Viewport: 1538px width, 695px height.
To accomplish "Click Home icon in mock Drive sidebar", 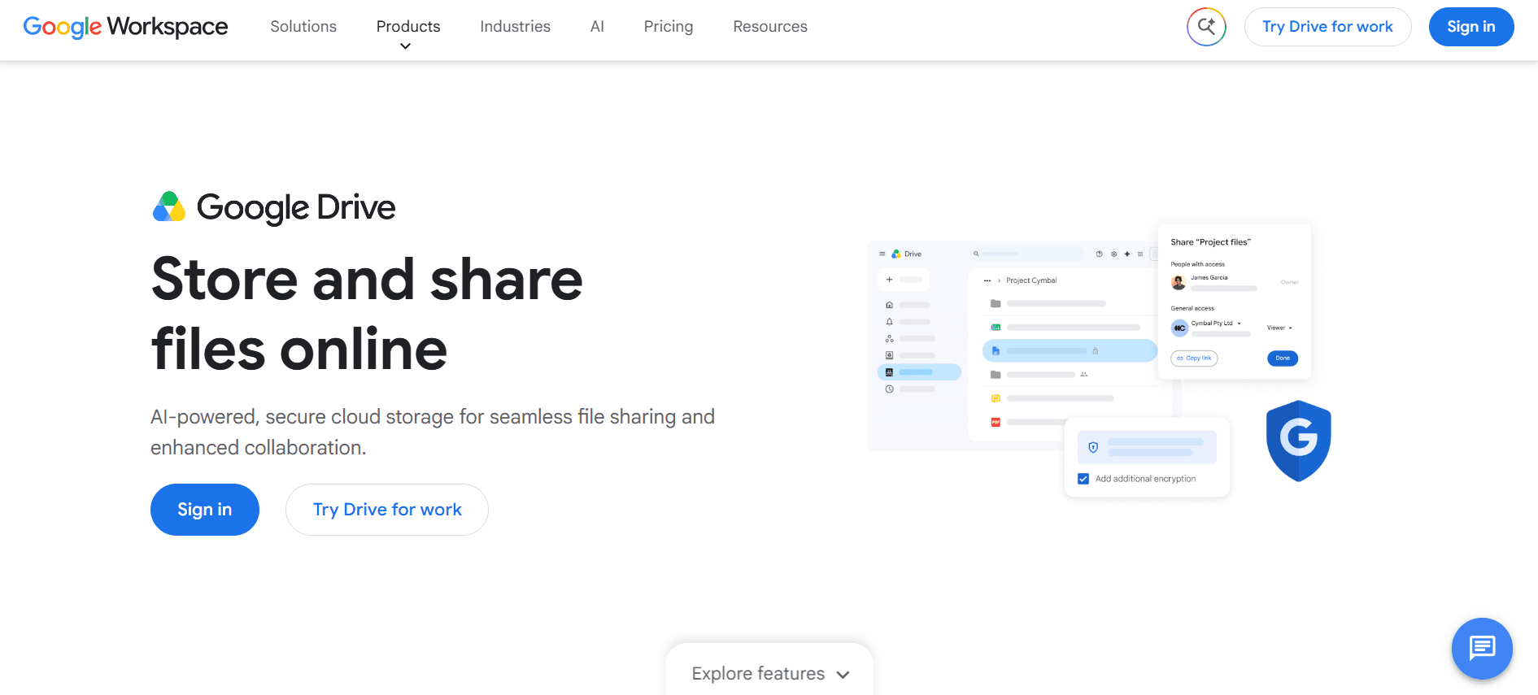I will (x=889, y=305).
